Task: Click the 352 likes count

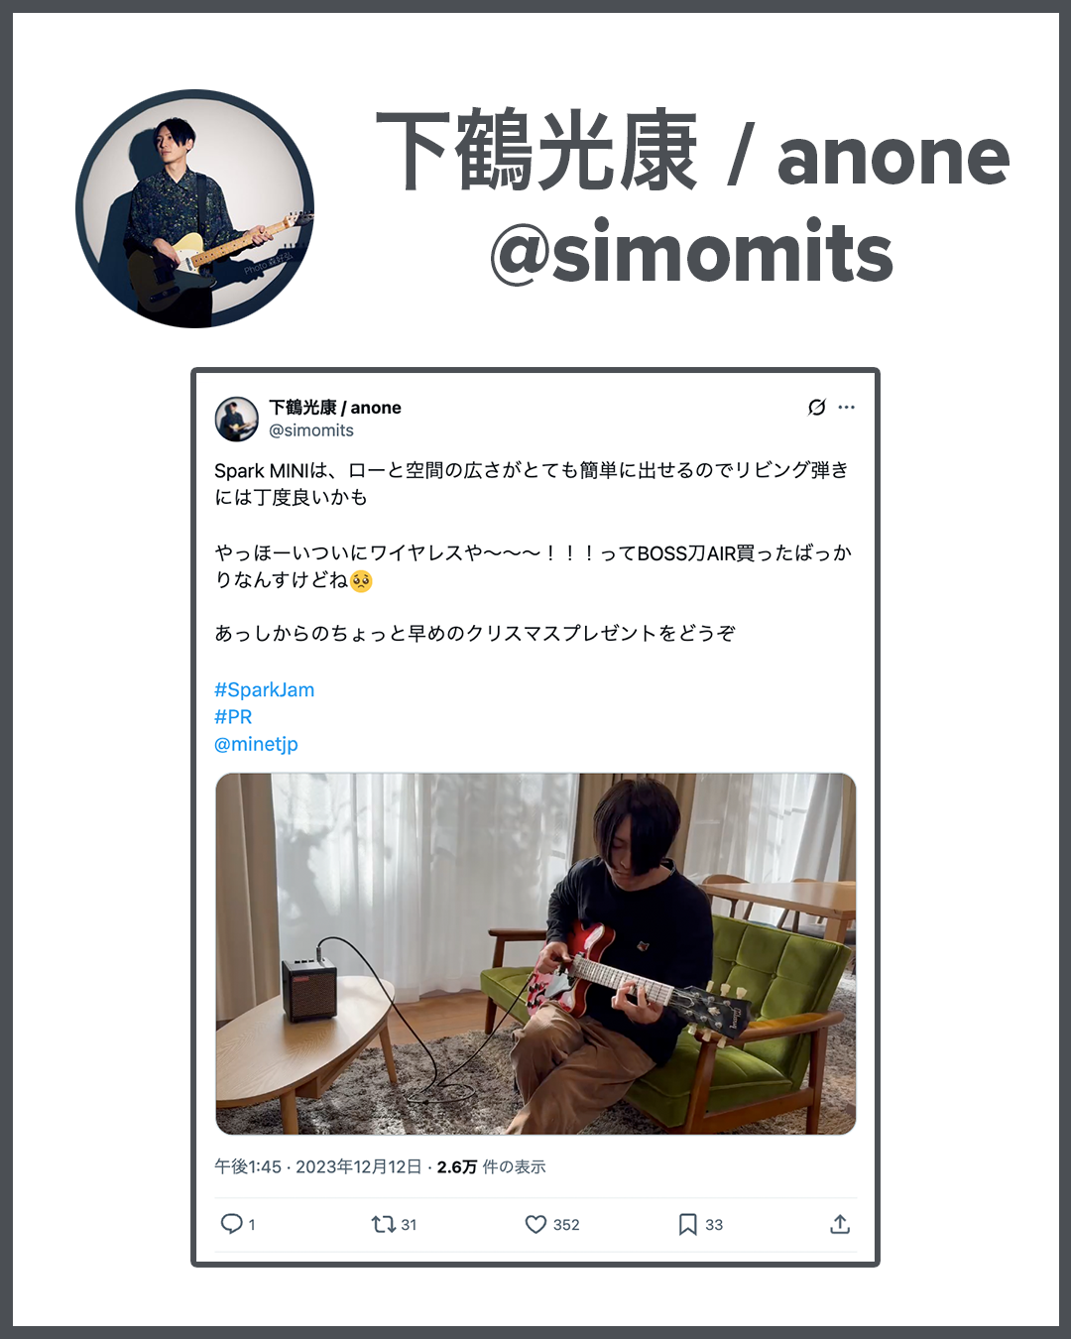Action: tap(566, 1225)
